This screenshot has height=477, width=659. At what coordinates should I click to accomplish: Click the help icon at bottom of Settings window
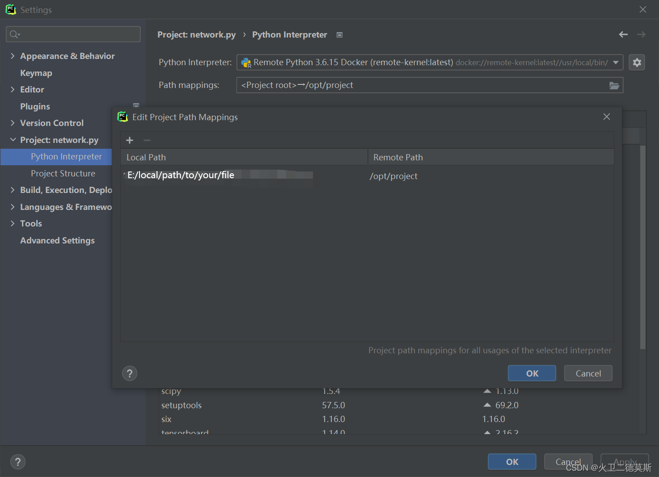pos(18,461)
